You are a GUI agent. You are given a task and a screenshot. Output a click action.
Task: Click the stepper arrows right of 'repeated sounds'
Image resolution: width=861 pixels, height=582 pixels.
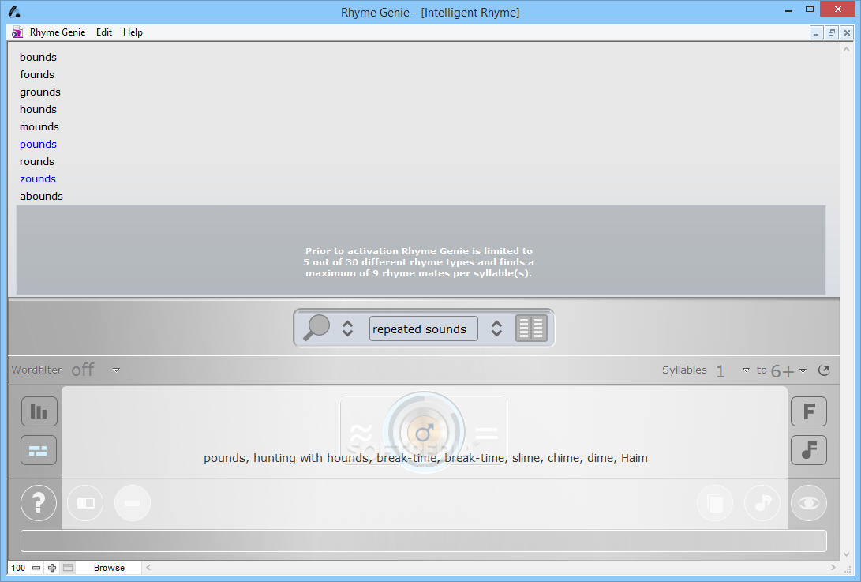[496, 329]
